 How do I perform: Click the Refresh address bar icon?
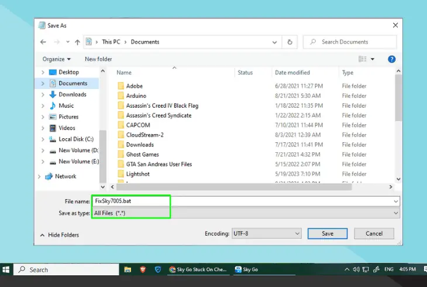click(x=290, y=42)
